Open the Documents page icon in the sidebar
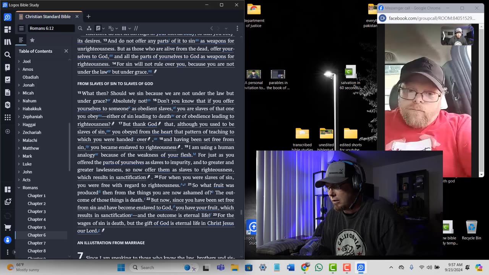 [x=8, y=92]
